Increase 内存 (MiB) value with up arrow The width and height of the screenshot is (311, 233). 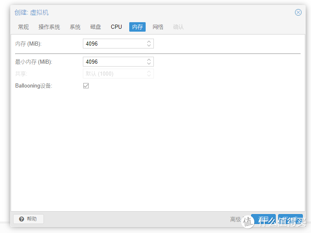point(149,42)
